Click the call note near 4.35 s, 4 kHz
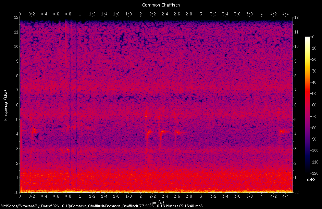322x209 pixels. (x=284, y=132)
